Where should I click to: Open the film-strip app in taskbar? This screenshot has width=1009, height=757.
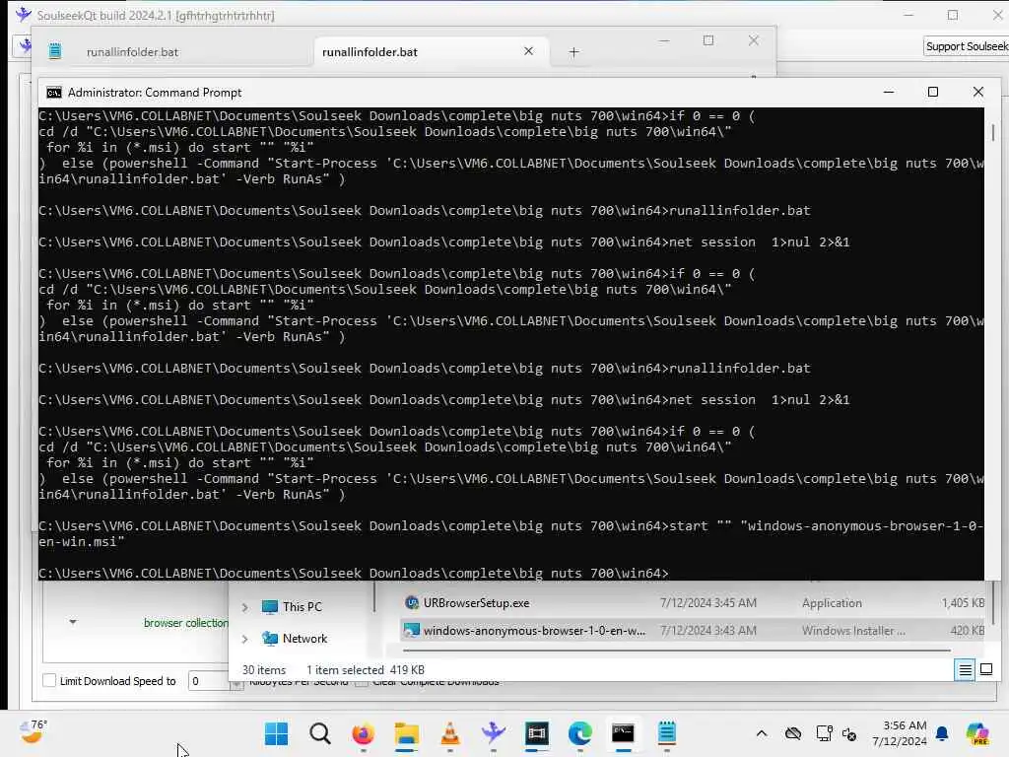pos(537,733)
